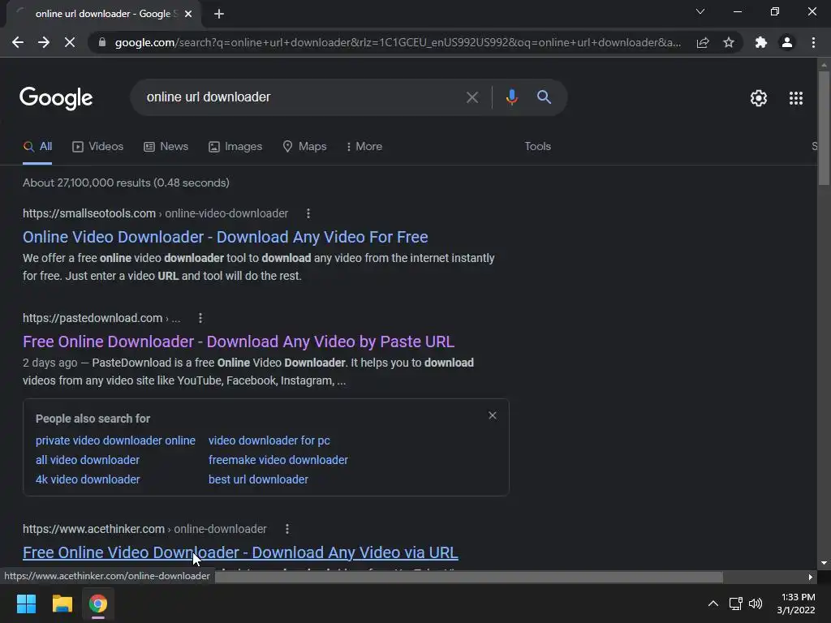Image resolution: width=831 pixels, height=623 pixels.
Task: Open 'Free Online Downloader - Download Any Video by Paste URL'
Action: coord(239,342)
